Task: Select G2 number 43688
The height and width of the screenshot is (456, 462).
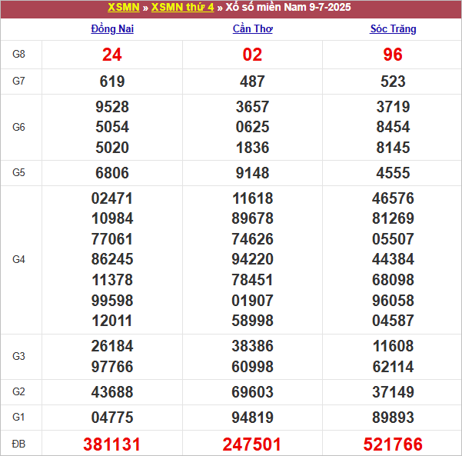Action: 112,392
